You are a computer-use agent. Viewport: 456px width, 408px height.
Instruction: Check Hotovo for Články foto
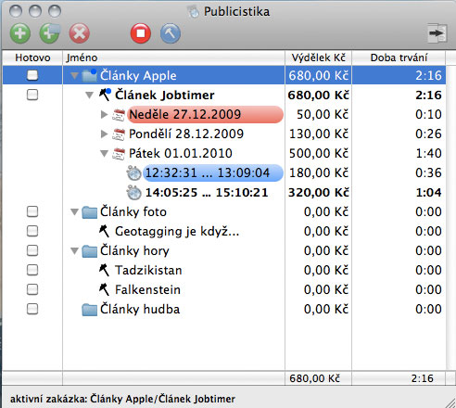(x=32, y=211)
